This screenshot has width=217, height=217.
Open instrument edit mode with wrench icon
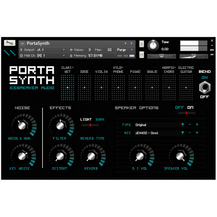point(10,43)
